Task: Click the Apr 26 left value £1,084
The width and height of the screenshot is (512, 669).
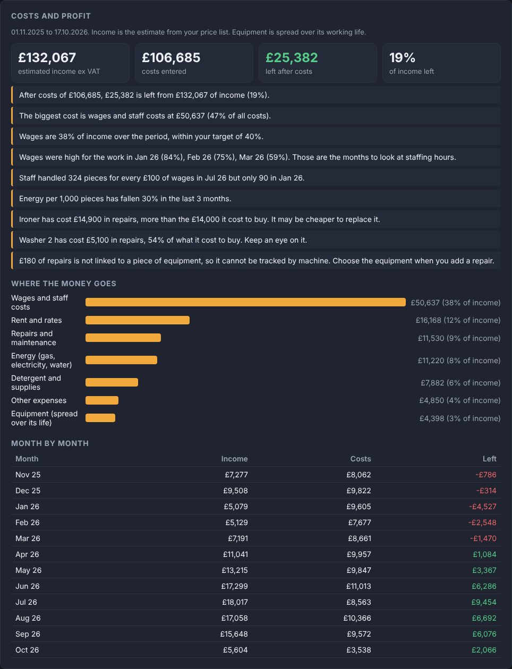Action: tap(485, 554)
